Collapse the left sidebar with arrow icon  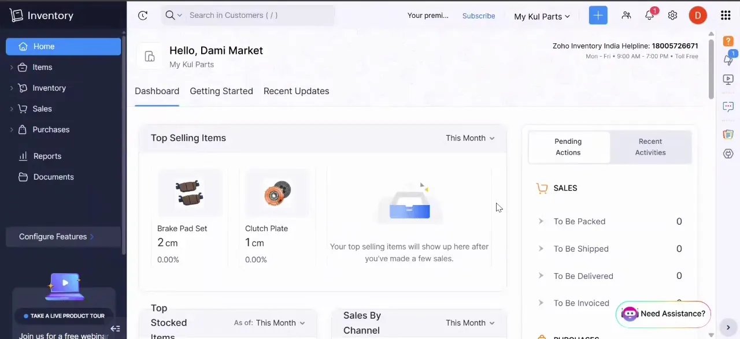click(x=115, y=329)
